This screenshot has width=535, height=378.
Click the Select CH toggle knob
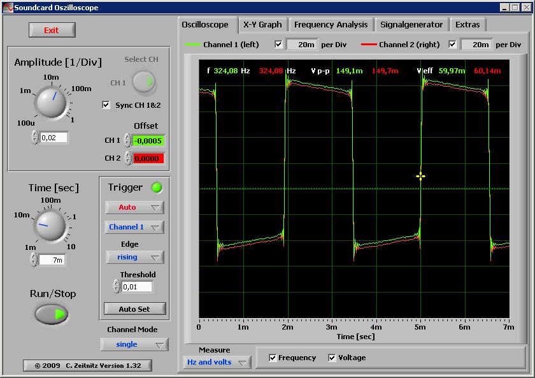[x=144, y=82]
